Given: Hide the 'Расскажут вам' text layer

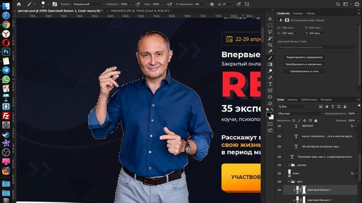Looking at the screenshot, I should click(x=279, y=157).
